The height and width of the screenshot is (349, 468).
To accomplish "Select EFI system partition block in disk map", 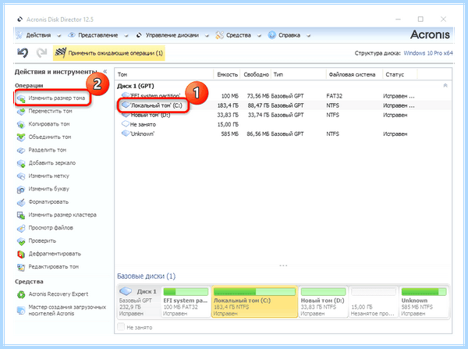I will point(186,302).
